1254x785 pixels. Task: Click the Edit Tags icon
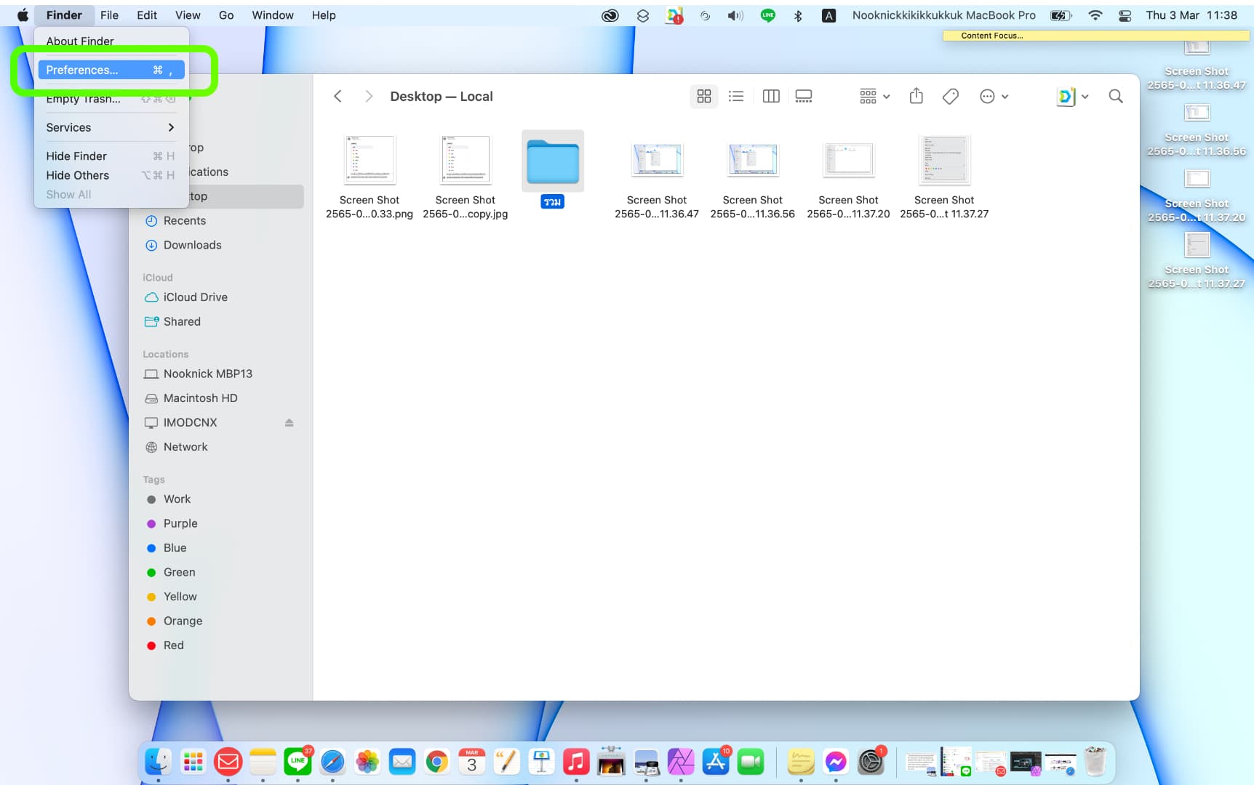click(x=950, y=96)
